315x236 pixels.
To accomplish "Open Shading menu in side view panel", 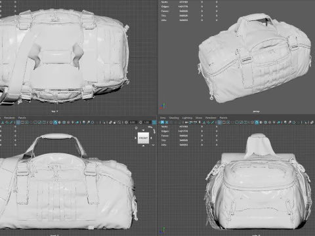I will [174, 117].
